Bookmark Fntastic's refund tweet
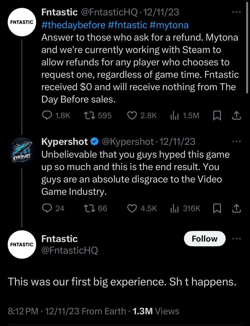Image resolution: width=250 pixels, height=326 pixels. pos(216,116)
